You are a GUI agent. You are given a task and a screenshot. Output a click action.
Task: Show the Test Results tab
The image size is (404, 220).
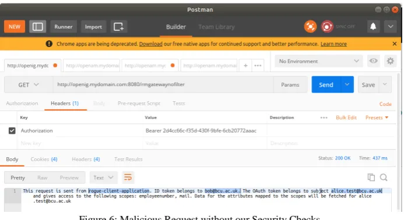[128, 159]
